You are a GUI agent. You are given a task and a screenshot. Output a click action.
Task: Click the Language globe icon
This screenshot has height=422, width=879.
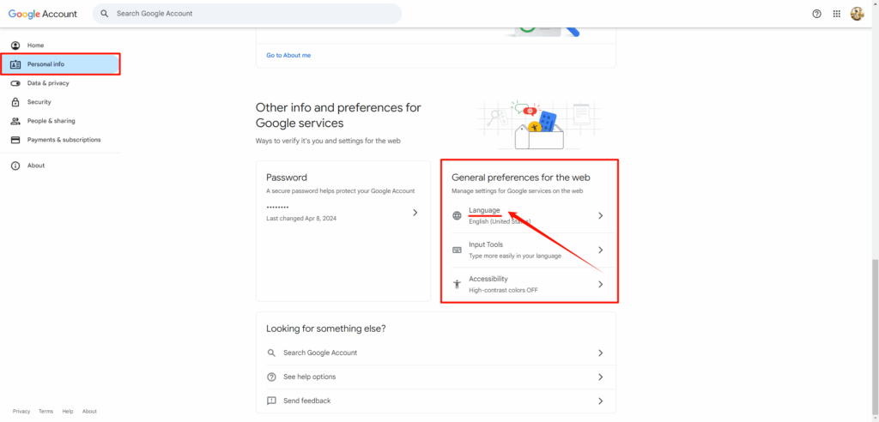pos(457,216)
